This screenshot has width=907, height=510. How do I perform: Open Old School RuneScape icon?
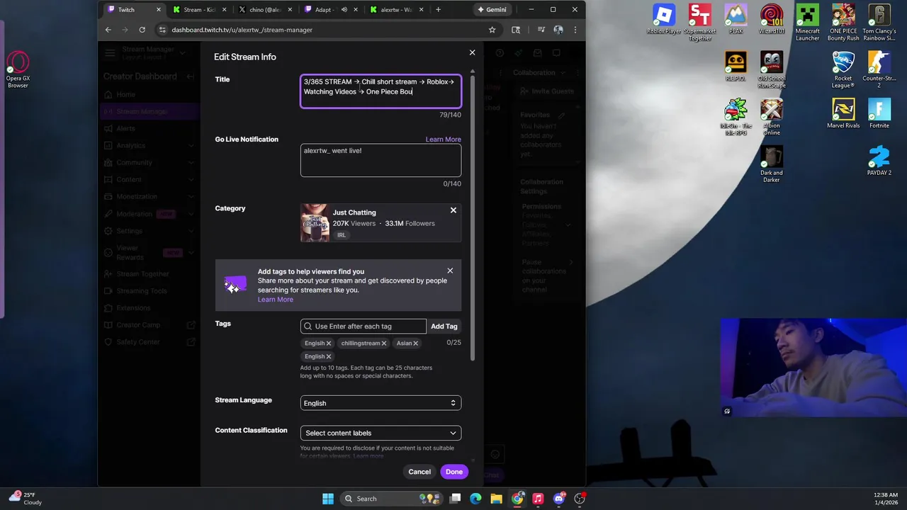pyautogui.click(x=772, y=69)
